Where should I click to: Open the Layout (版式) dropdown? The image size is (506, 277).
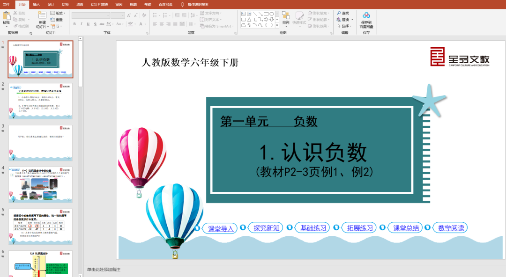59,13
